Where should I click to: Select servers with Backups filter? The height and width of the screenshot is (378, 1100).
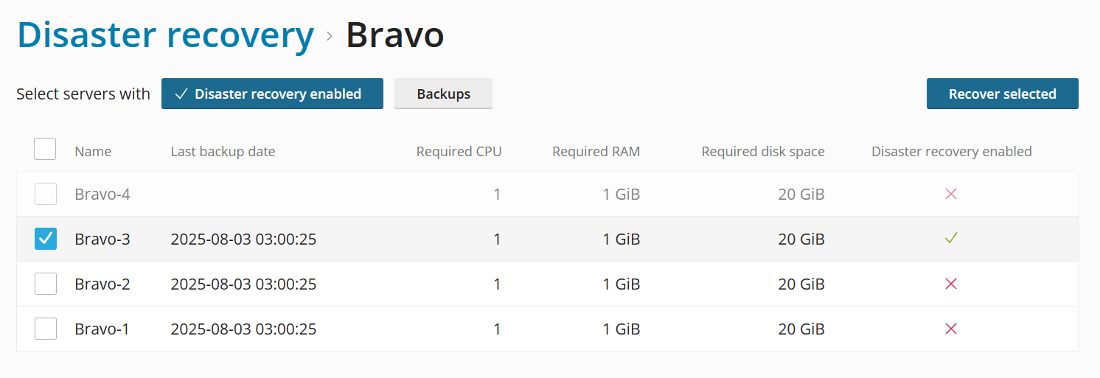(443, 94)
